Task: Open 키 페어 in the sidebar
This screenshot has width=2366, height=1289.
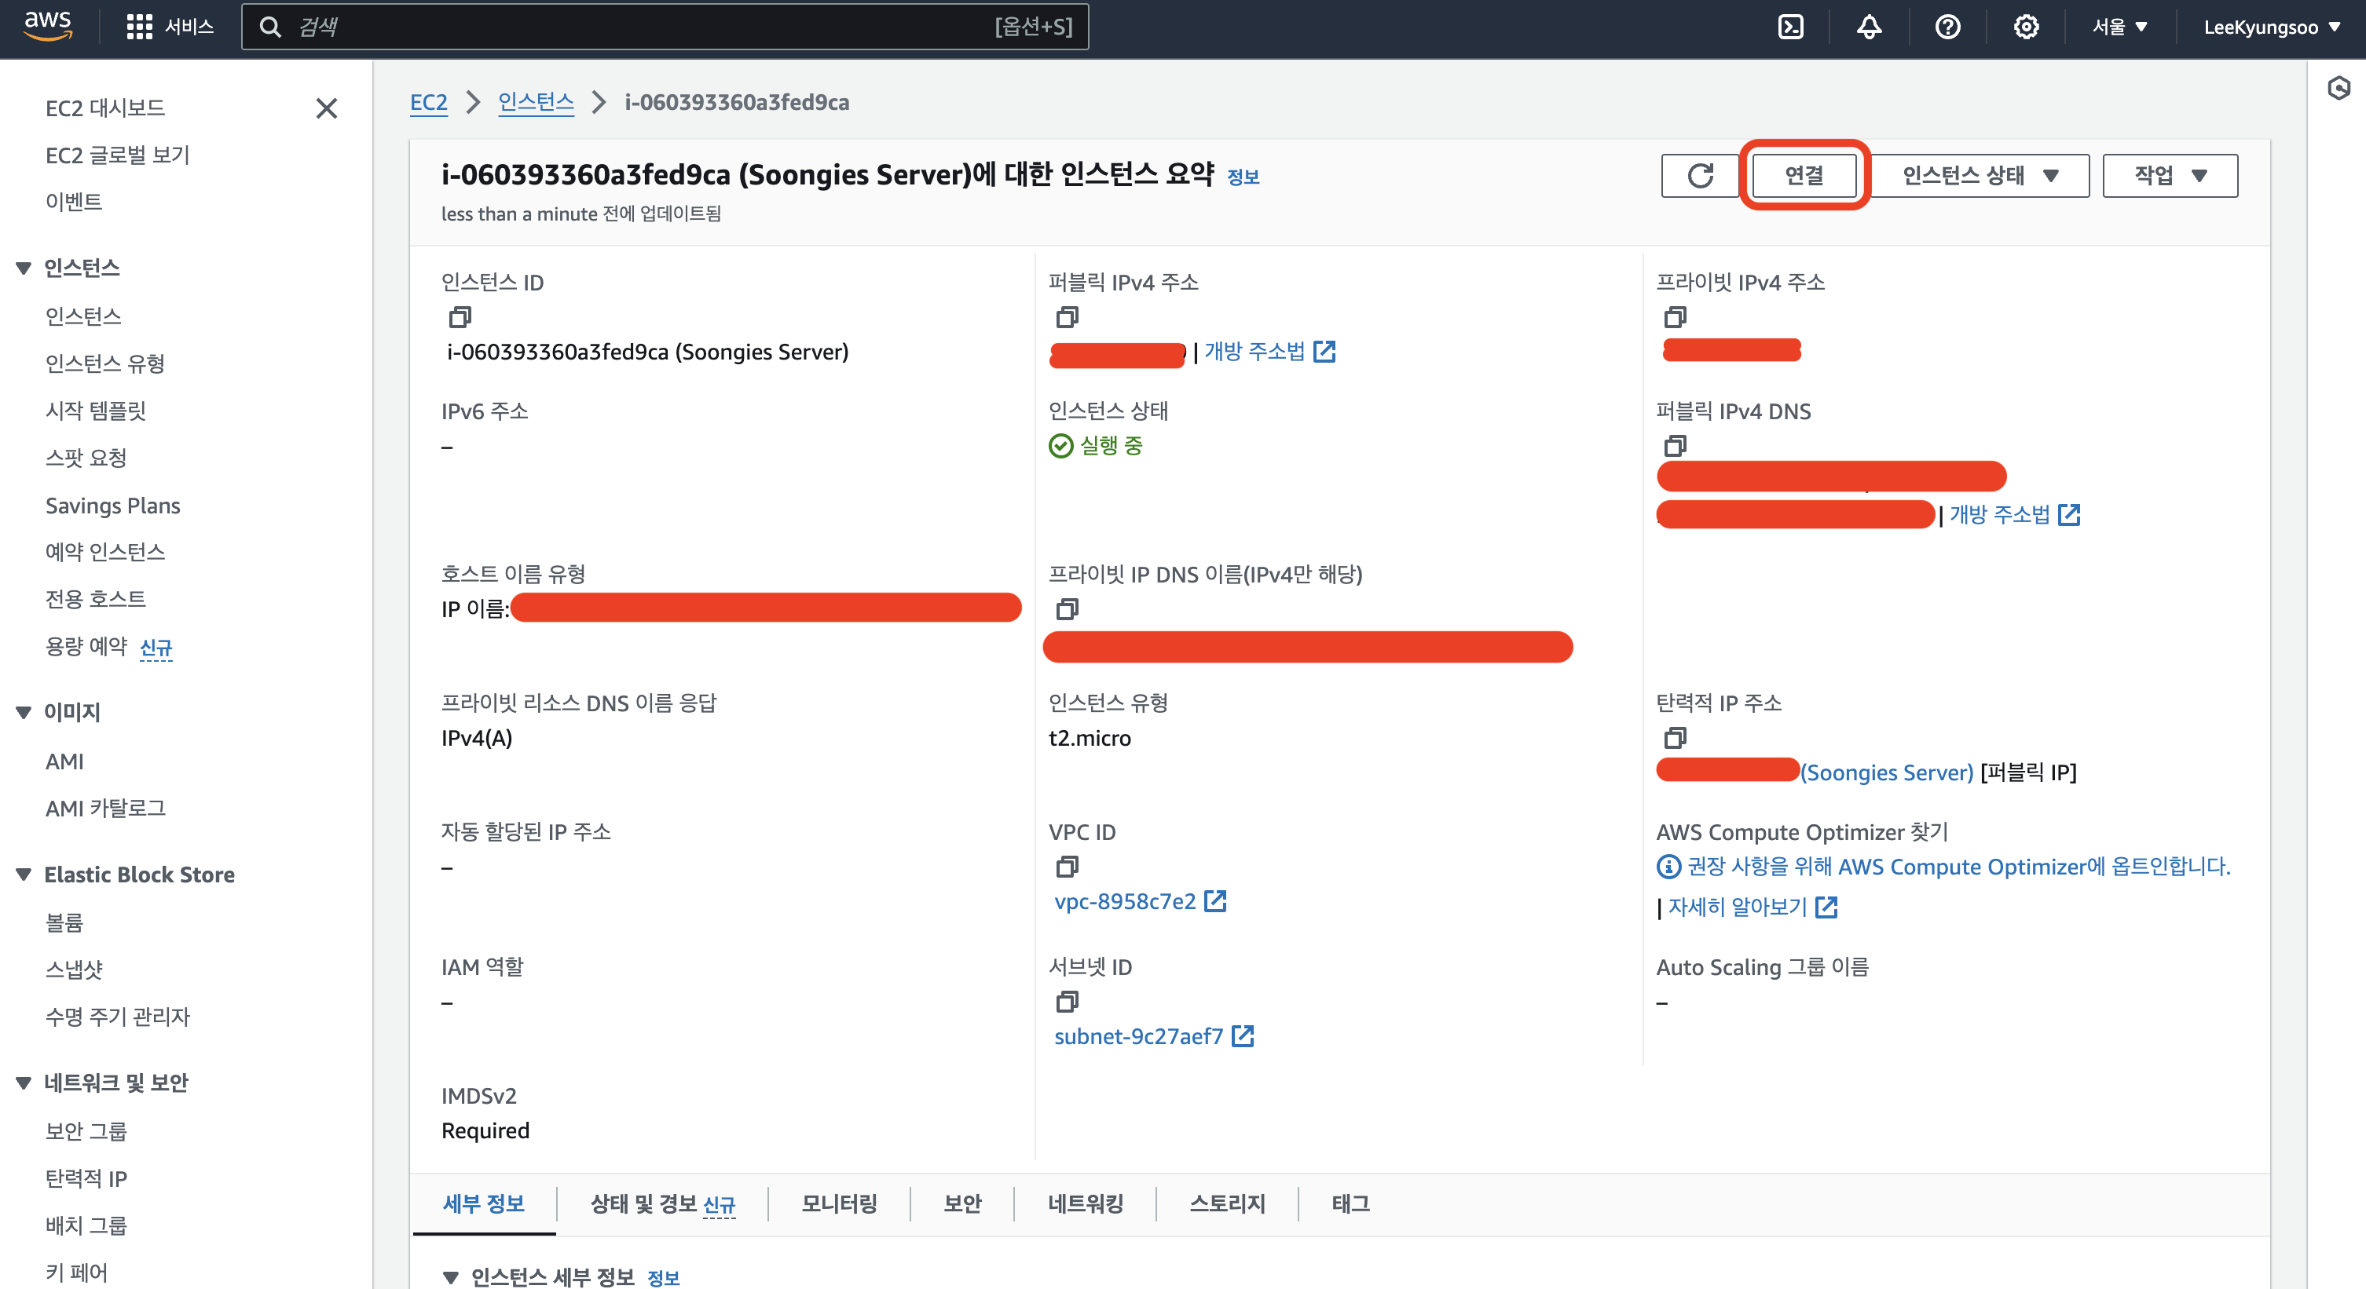Action: pyautogui.click(x=76, y=1273)
